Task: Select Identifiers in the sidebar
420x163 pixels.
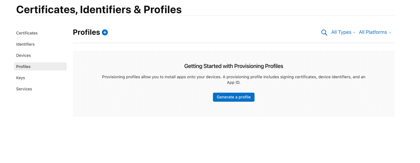Action: coord(25,44)
